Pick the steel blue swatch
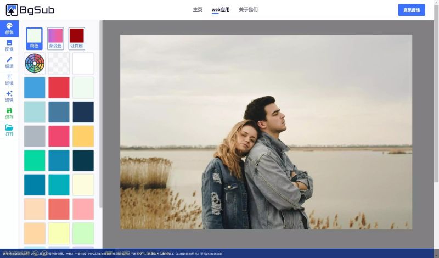This screenshot has height=258, width=439. click(59, 112)
